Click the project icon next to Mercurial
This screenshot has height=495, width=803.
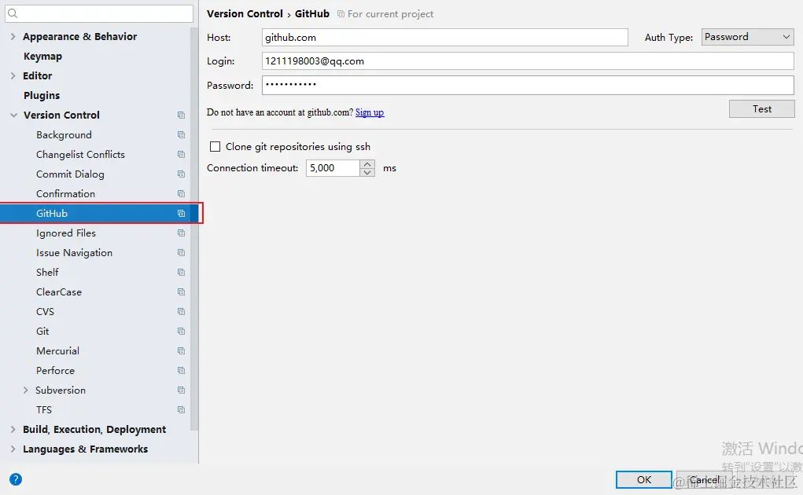tap(181, 350)
